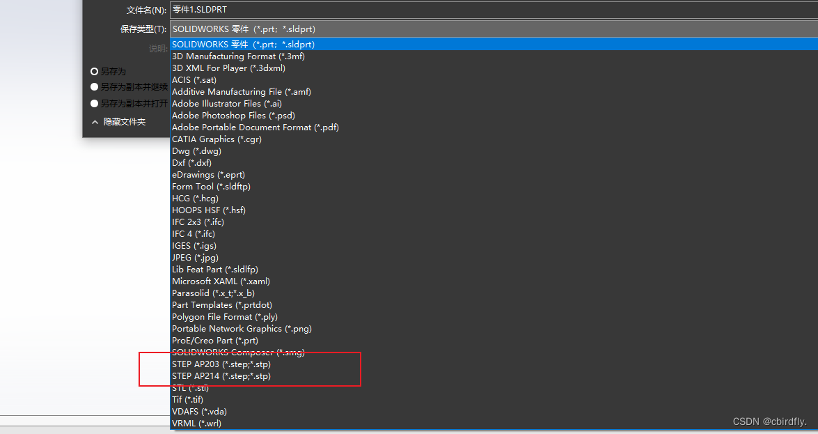This screenshot has height=434, width=818.
Task: Select the 另存为副本并继续 radio option
Action: (95, 86)
